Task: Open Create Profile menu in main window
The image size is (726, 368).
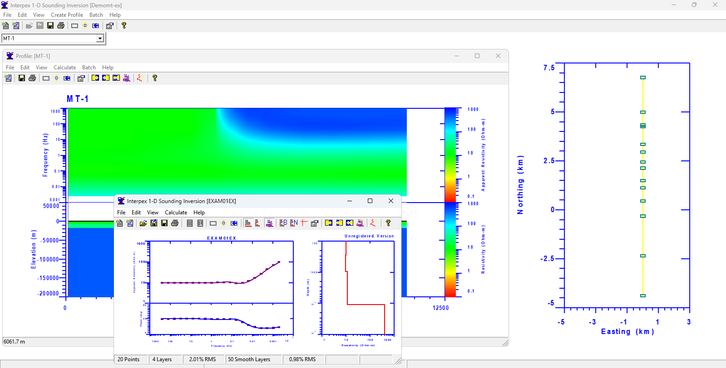Action: click(x=67, y=15)
